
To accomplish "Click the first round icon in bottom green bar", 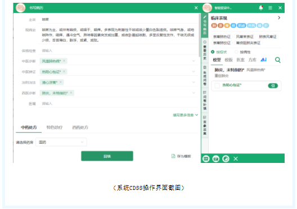I will pyautogui.click(x=206, y=158).
